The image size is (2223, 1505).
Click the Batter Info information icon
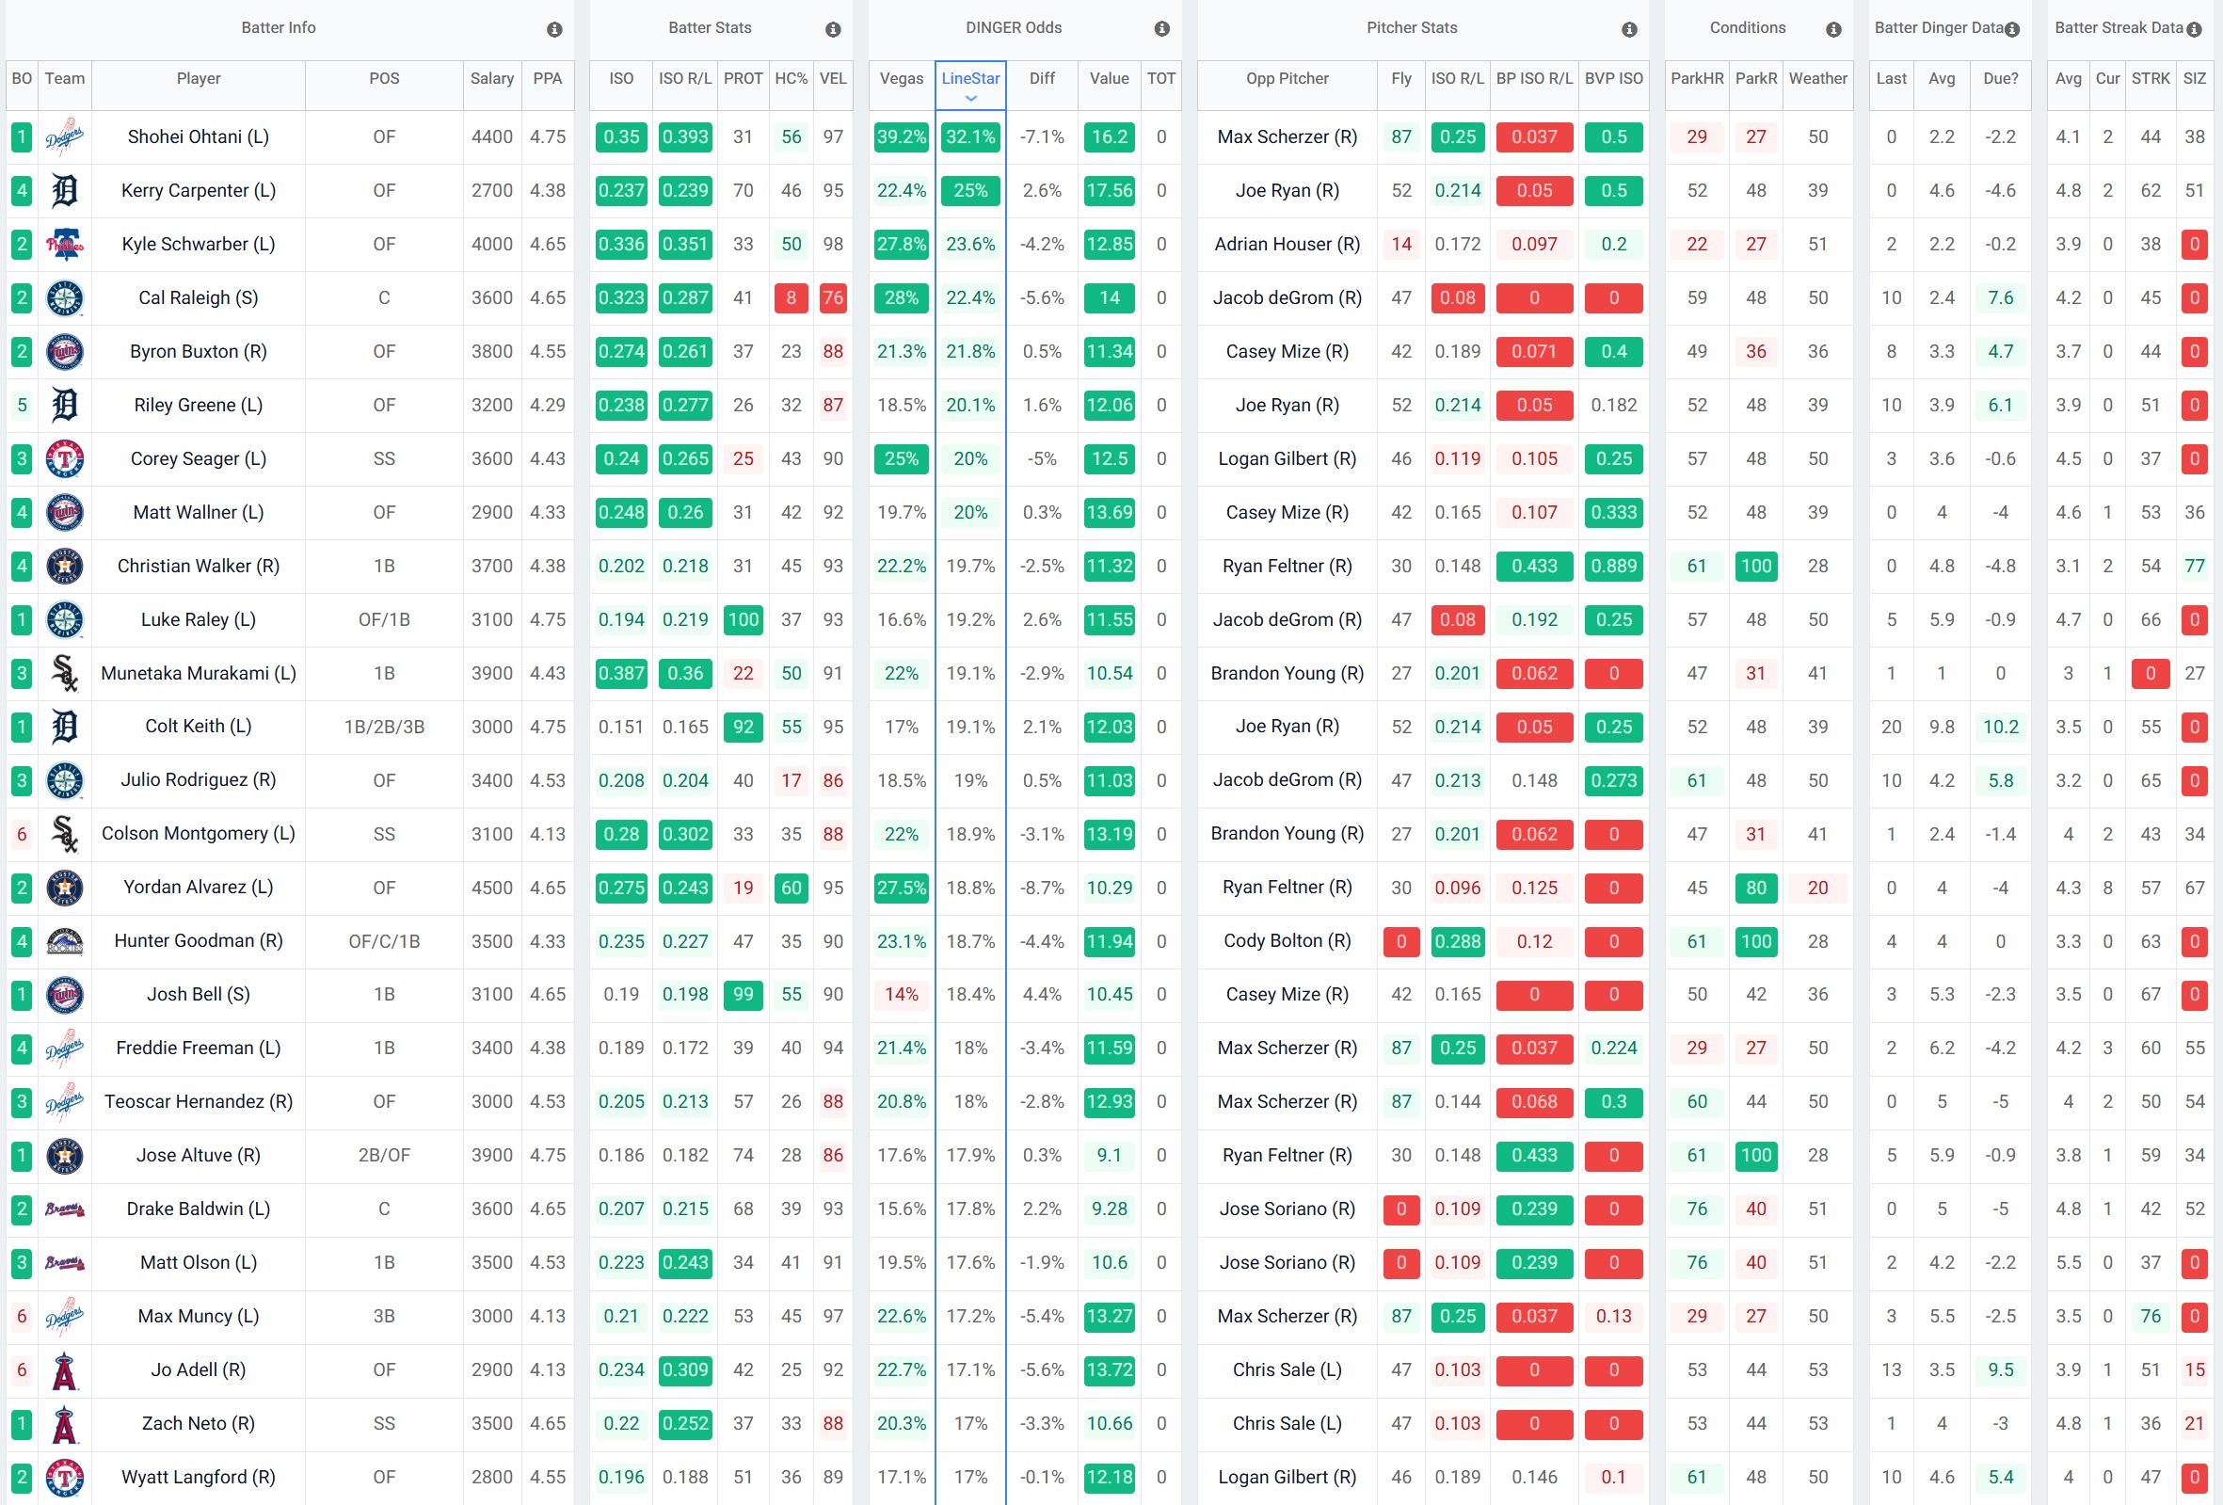(553, 30)
